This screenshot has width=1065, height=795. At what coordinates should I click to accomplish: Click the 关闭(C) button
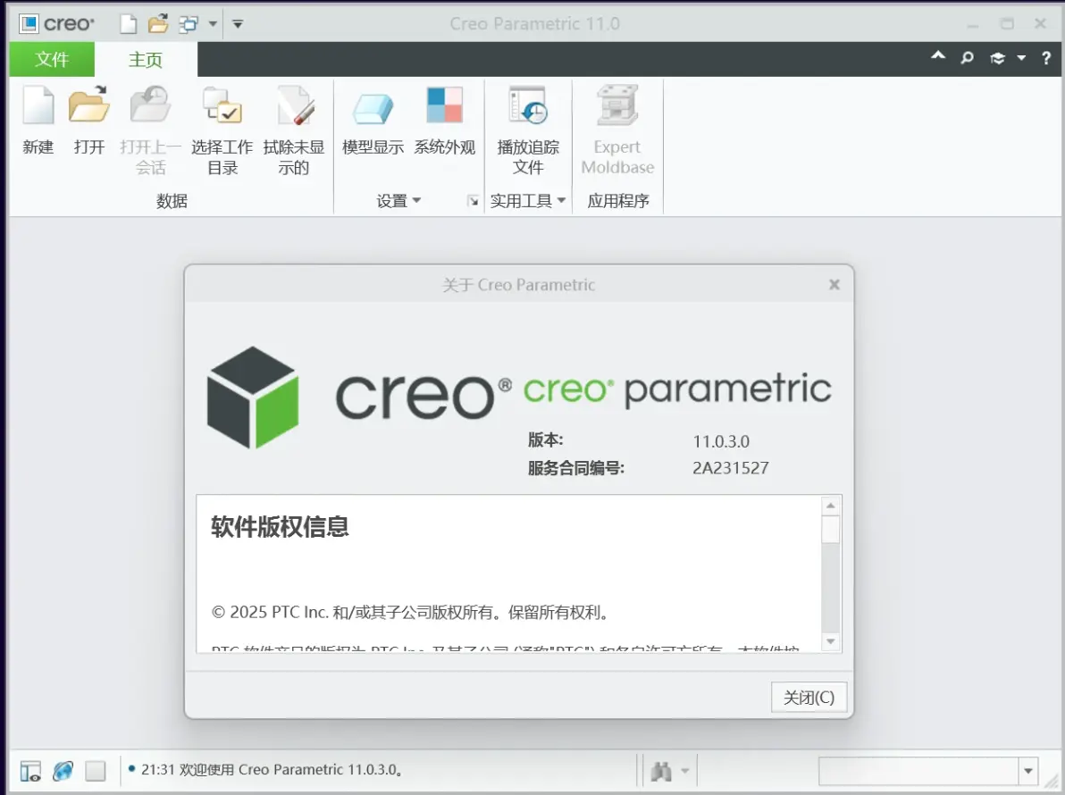click(x=809, y=698)
